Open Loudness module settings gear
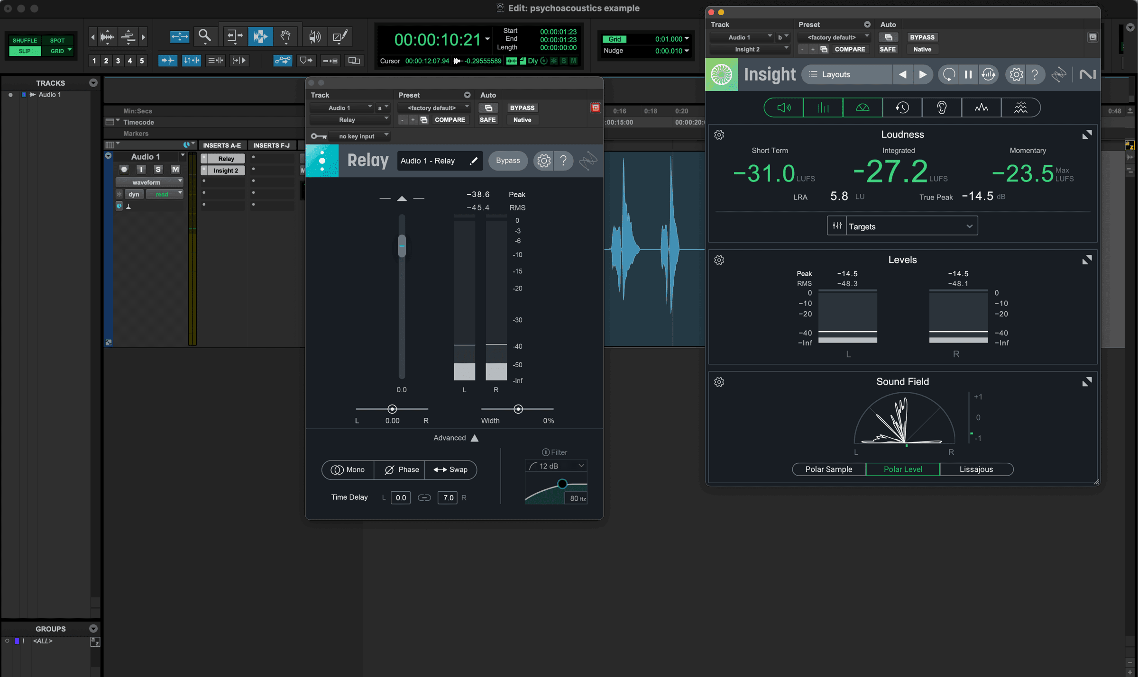 719,135
